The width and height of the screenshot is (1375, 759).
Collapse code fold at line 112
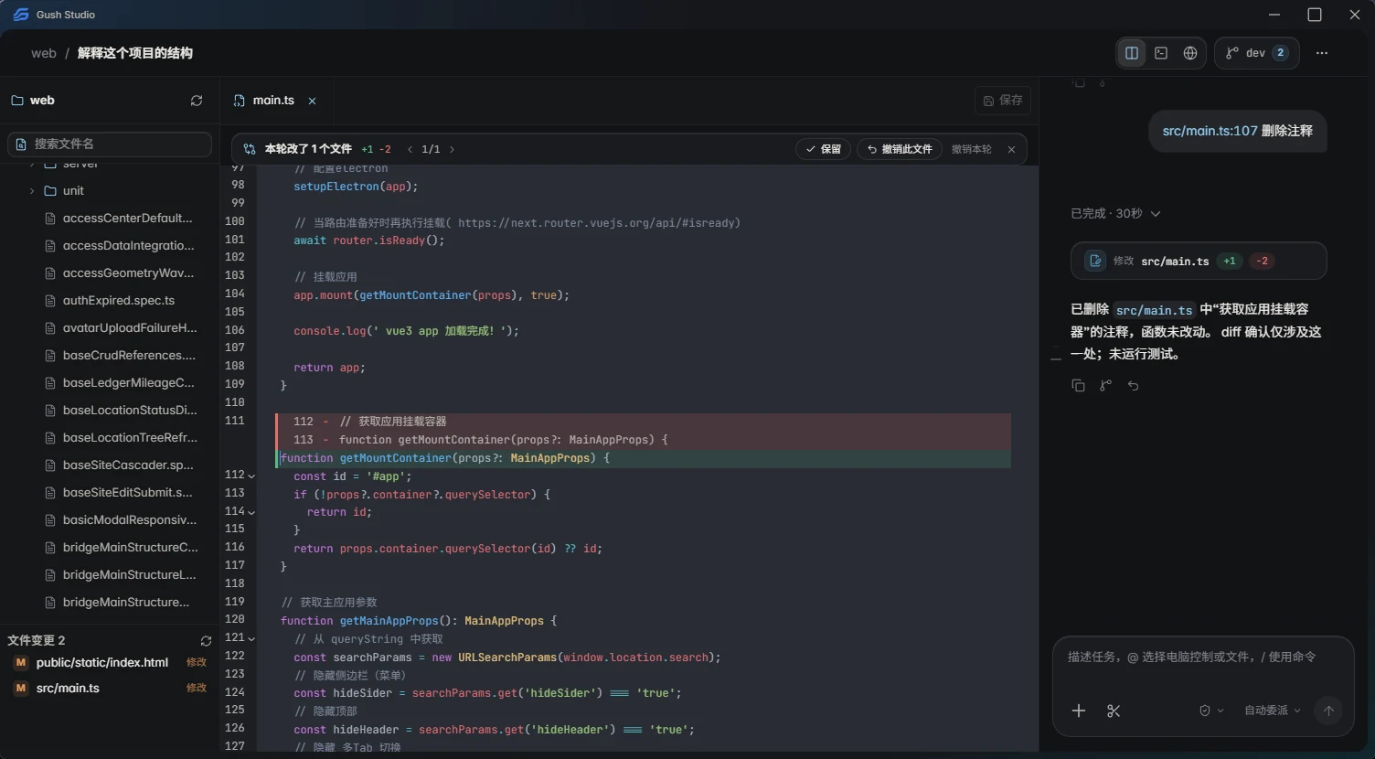coord(251,476)
